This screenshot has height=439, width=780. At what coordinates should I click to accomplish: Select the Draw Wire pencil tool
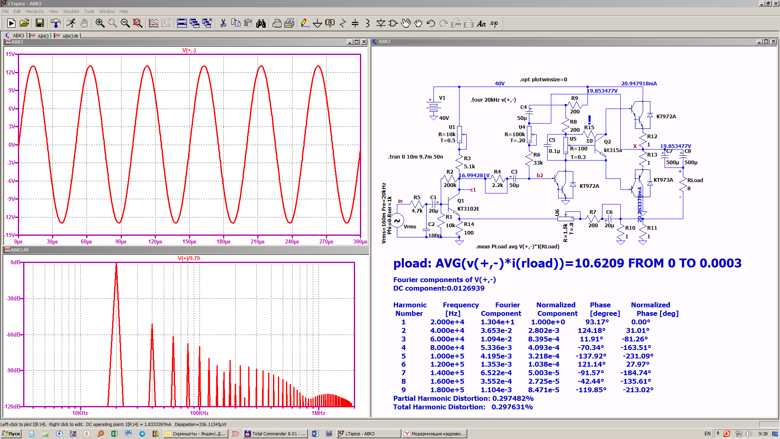[x=305, y=23]
